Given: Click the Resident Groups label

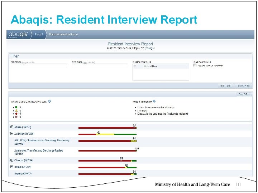Looking at the screenshot, I should click(x=142, y=62).
